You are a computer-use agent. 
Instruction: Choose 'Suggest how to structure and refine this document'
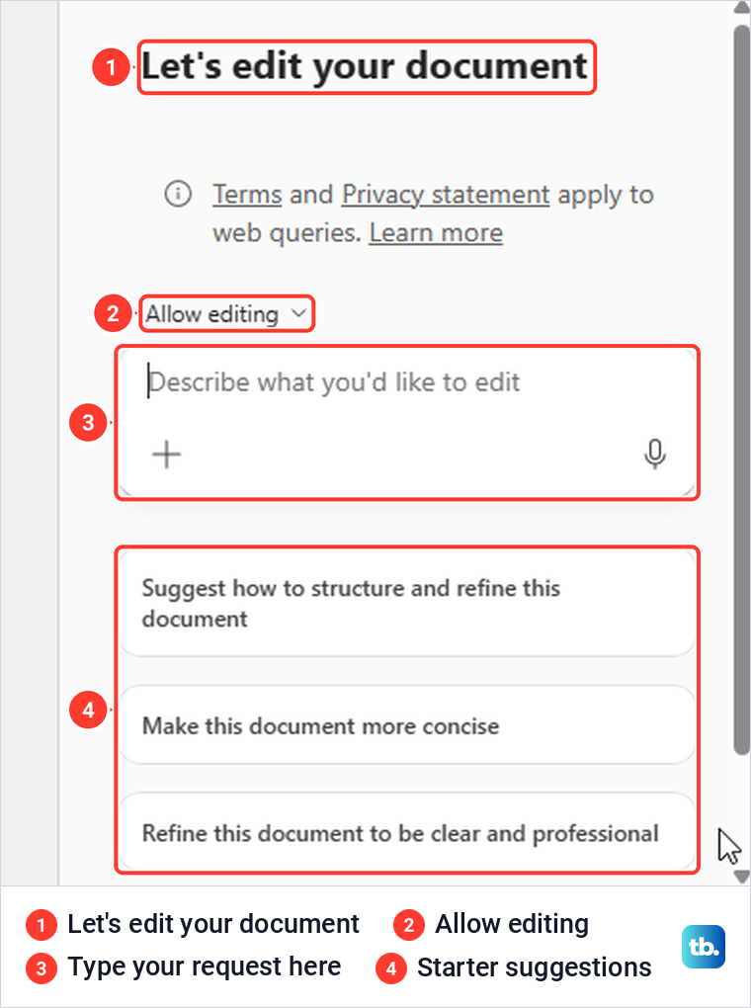(407, 603)
